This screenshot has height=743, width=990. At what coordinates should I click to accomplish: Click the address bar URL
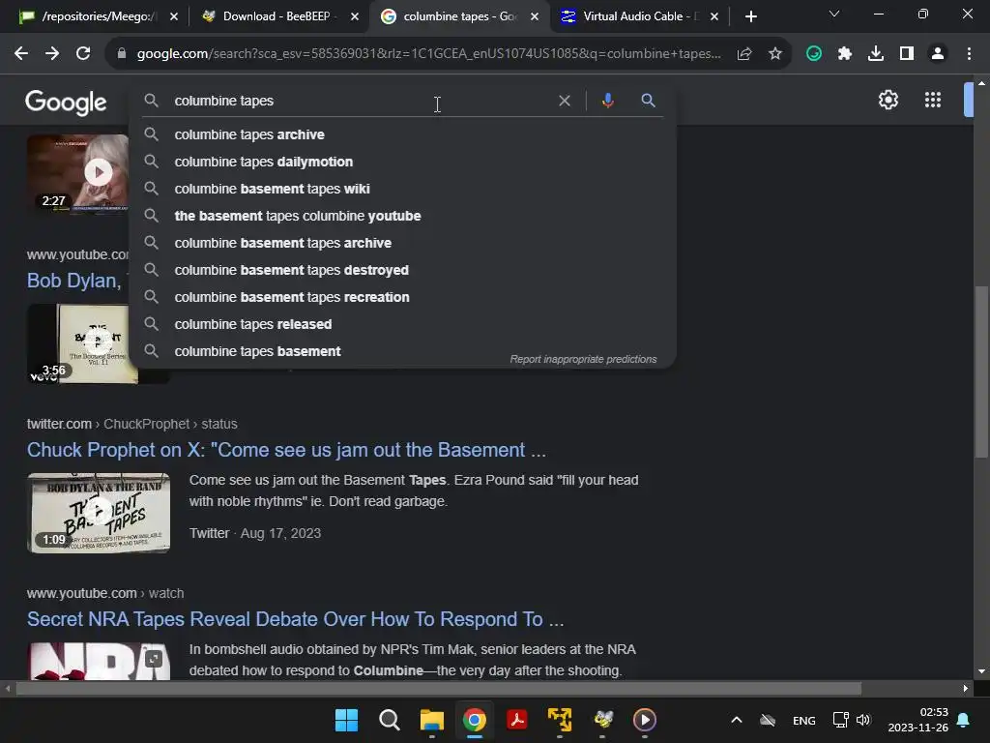[428, 54]
